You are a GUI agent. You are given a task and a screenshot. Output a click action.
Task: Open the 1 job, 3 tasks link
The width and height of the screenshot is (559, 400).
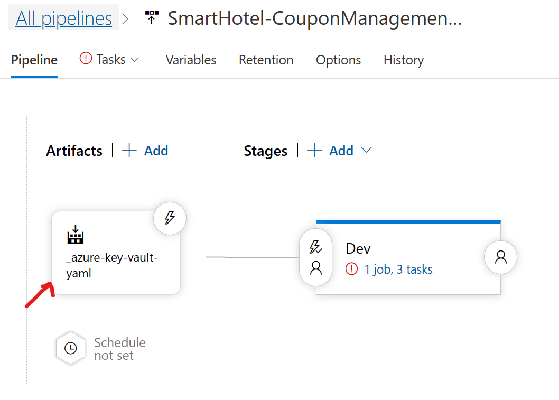(x=398, y=269)
